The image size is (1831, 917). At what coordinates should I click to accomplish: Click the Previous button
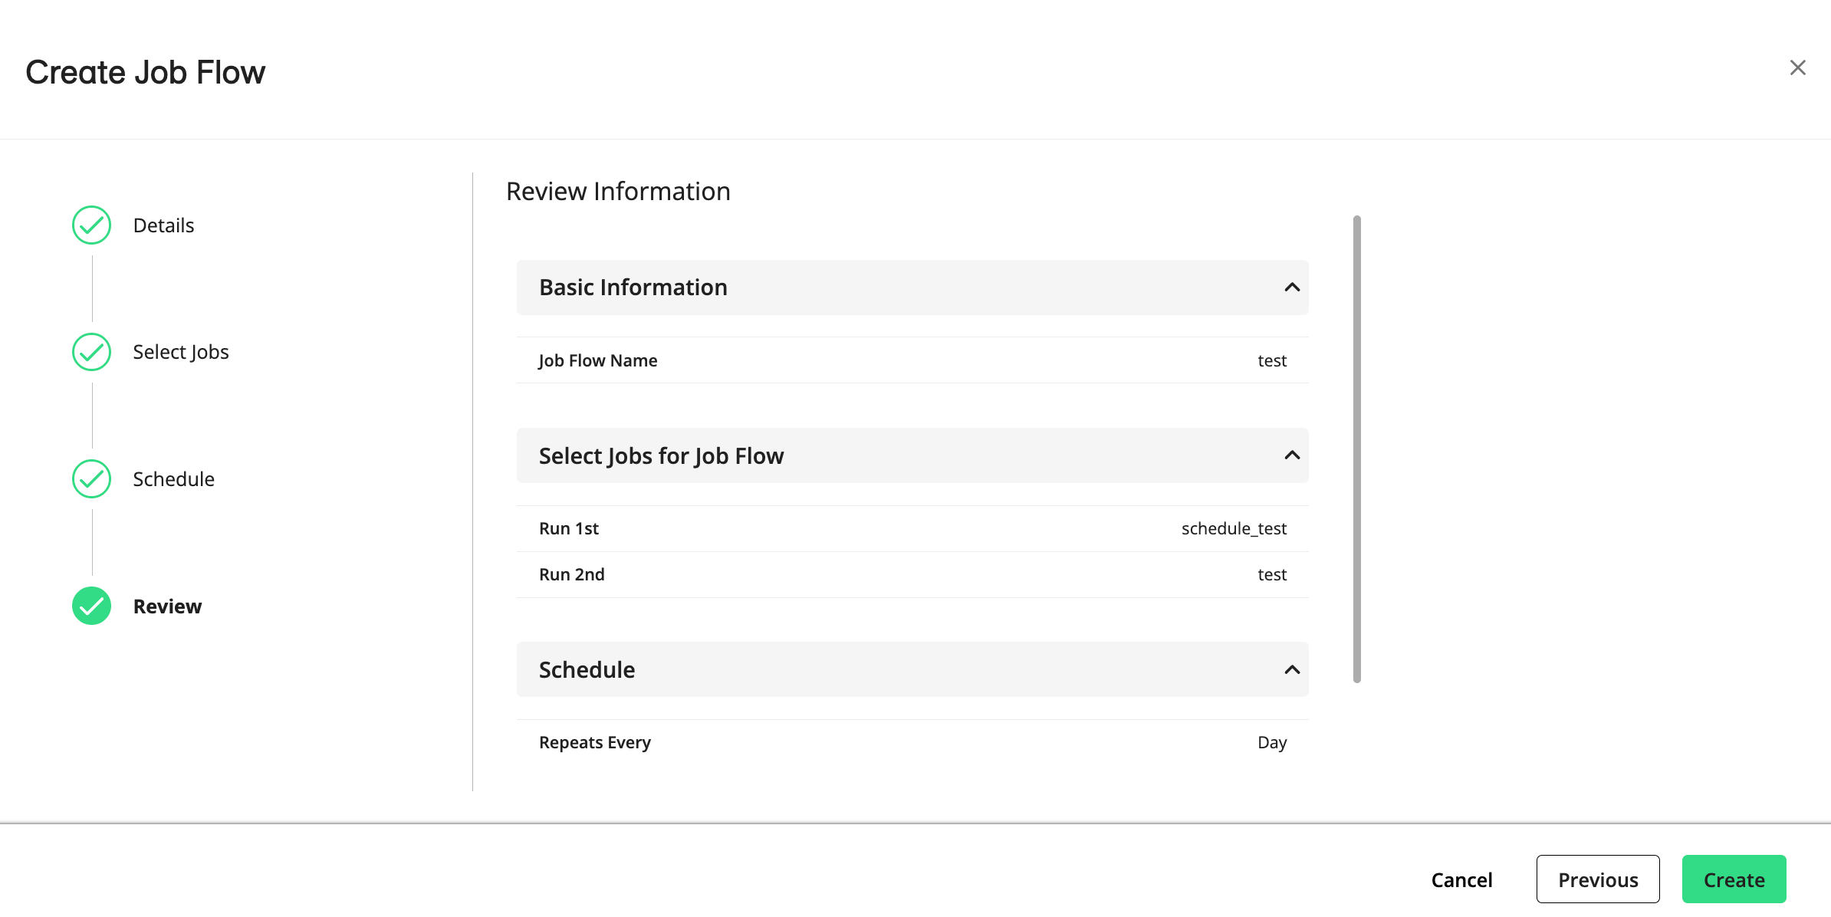click(1597, 879)
